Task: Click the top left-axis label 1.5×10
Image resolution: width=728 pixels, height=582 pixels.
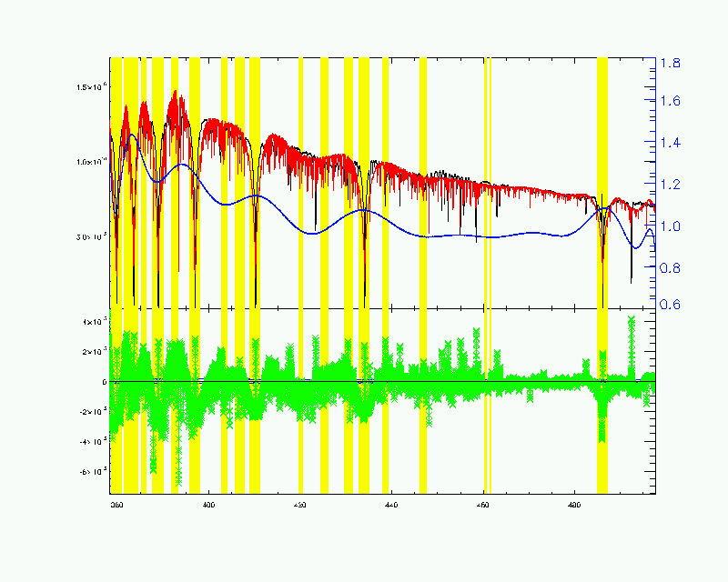Action: click(92, 86)
